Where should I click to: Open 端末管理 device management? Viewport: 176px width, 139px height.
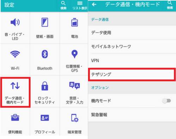click(74, 122)
